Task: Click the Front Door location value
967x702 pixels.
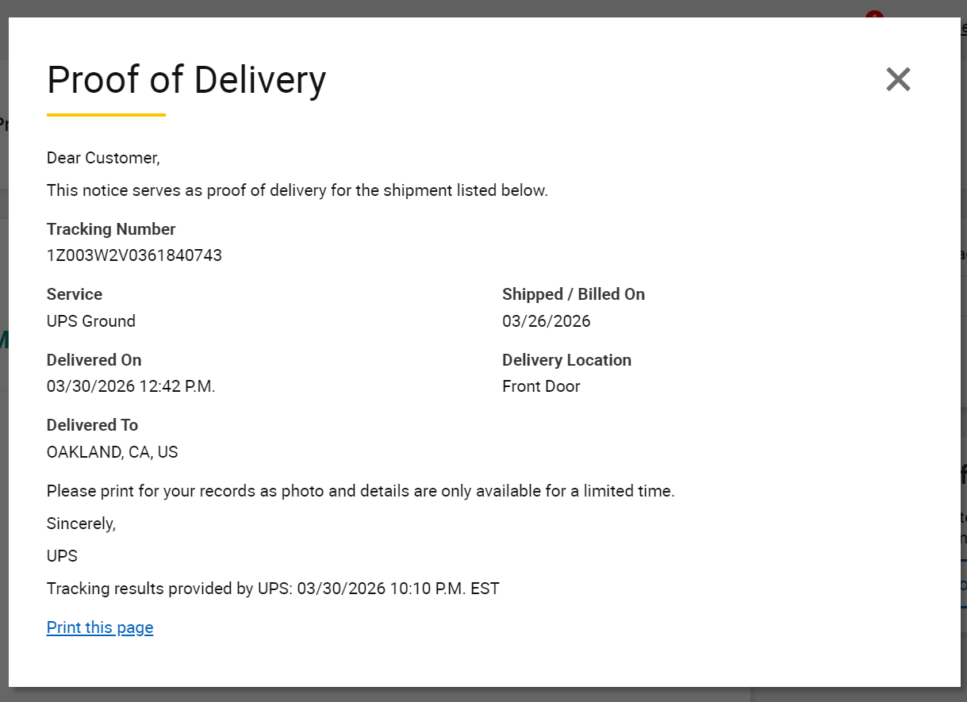Action: coord(541,387)
